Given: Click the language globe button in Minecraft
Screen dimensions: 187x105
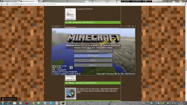Looking at the screenshot, I should (x=71, y=67).
